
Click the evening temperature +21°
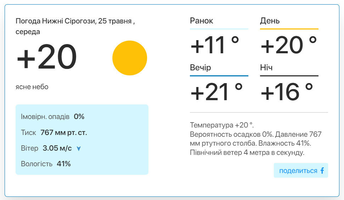coord(216,92)
